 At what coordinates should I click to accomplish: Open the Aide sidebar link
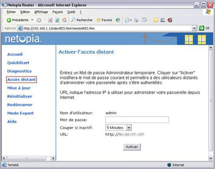click(12, 122)
